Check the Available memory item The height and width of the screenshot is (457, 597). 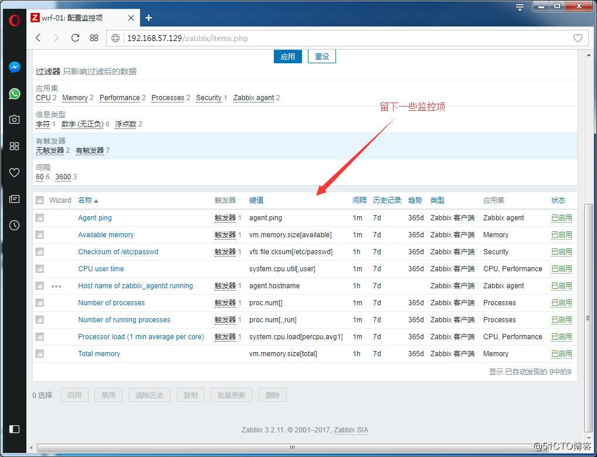40,235
